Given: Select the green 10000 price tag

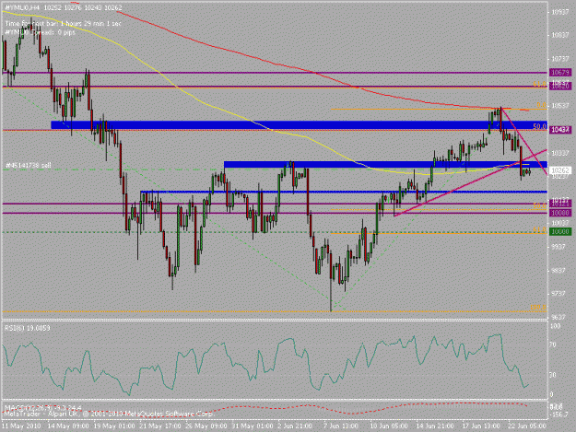Looking at the screenshot, I should pos(560,231).
